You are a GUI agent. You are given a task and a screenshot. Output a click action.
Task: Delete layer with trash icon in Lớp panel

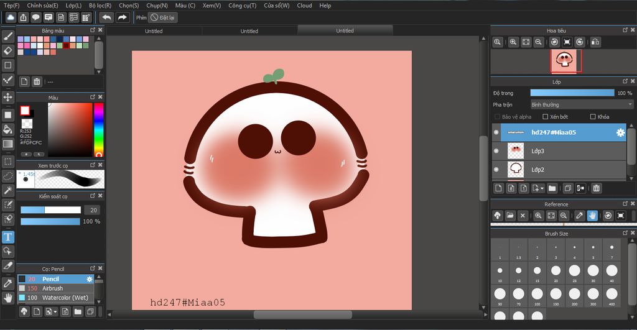pyautogui.click(x=596, y=188)
